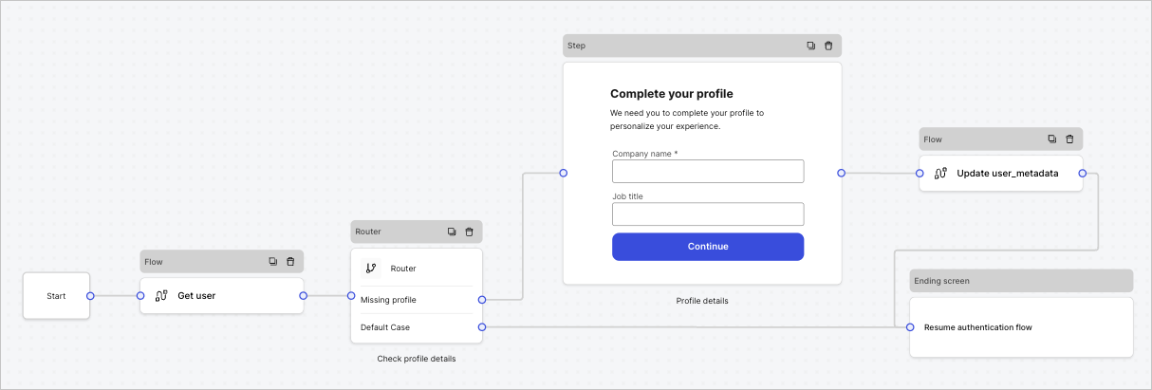
Task: Select the Start node
Action: (x=56, y=296)
